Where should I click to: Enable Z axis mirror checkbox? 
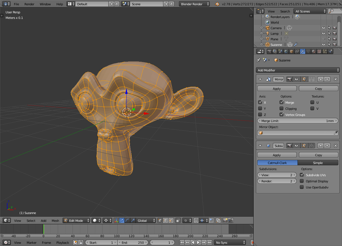pyautogui.click(x=260, y=114)
